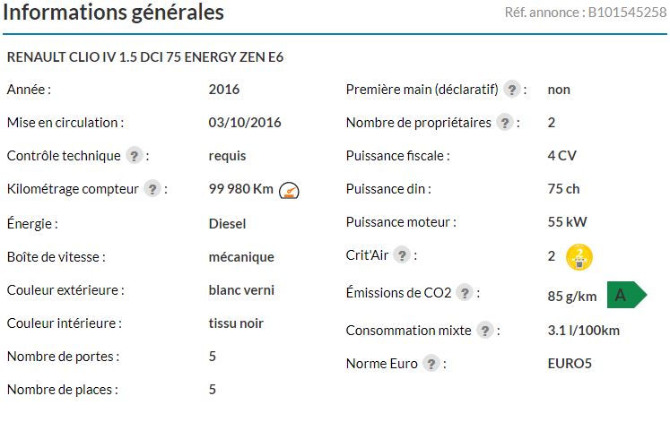Open help for Émissions de CO2
This screenshot has width=670, height=422.
tap(465, 293)
